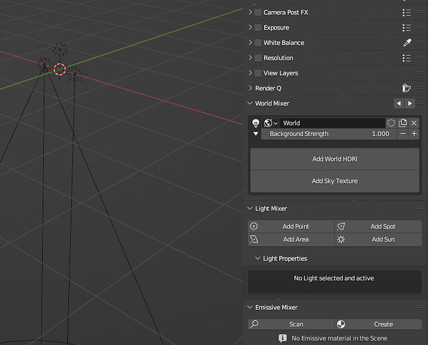
Task: Click the 3D cursor in the viewport
Action: [x=59, y=70]
